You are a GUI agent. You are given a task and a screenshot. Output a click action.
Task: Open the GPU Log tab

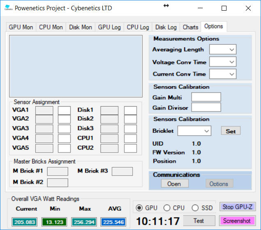[109, 27]
